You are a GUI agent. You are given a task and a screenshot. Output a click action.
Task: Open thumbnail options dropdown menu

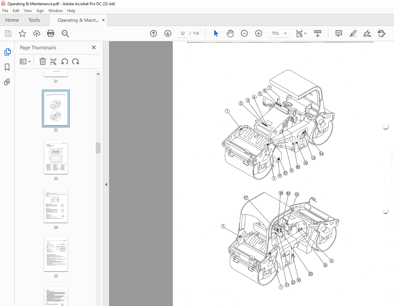[25, 62]
